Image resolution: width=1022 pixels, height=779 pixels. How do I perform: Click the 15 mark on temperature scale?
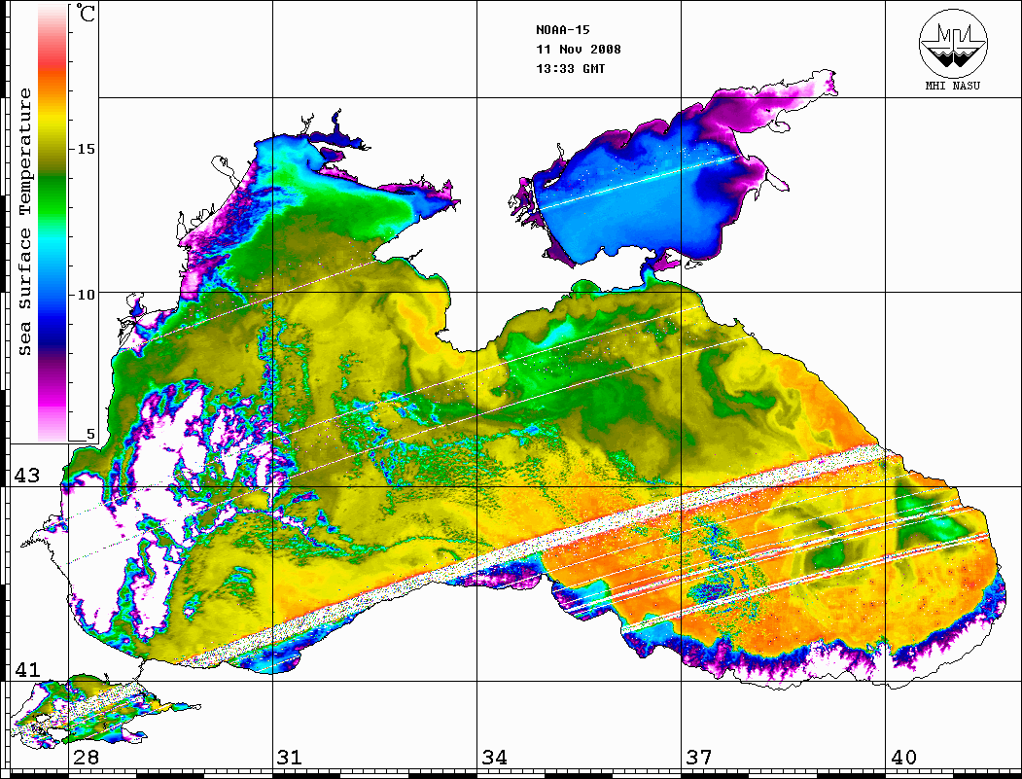(86, 149)
